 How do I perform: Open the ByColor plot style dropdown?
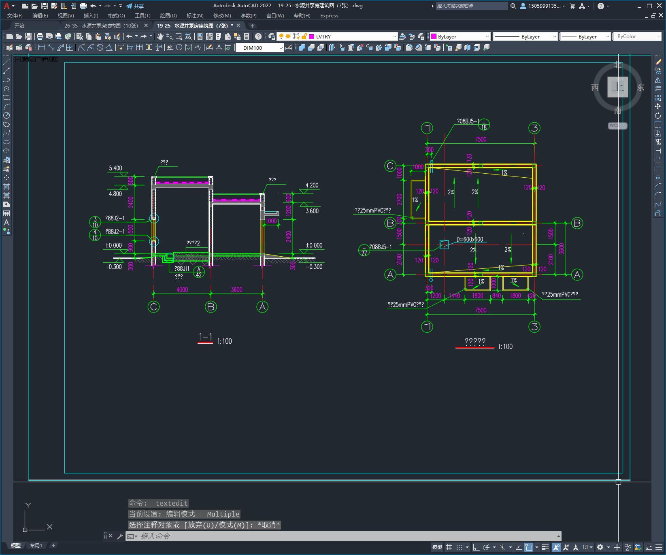[x=638, y=36]
